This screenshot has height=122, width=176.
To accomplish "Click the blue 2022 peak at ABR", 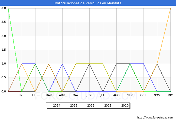I will [x=62, y=64].
